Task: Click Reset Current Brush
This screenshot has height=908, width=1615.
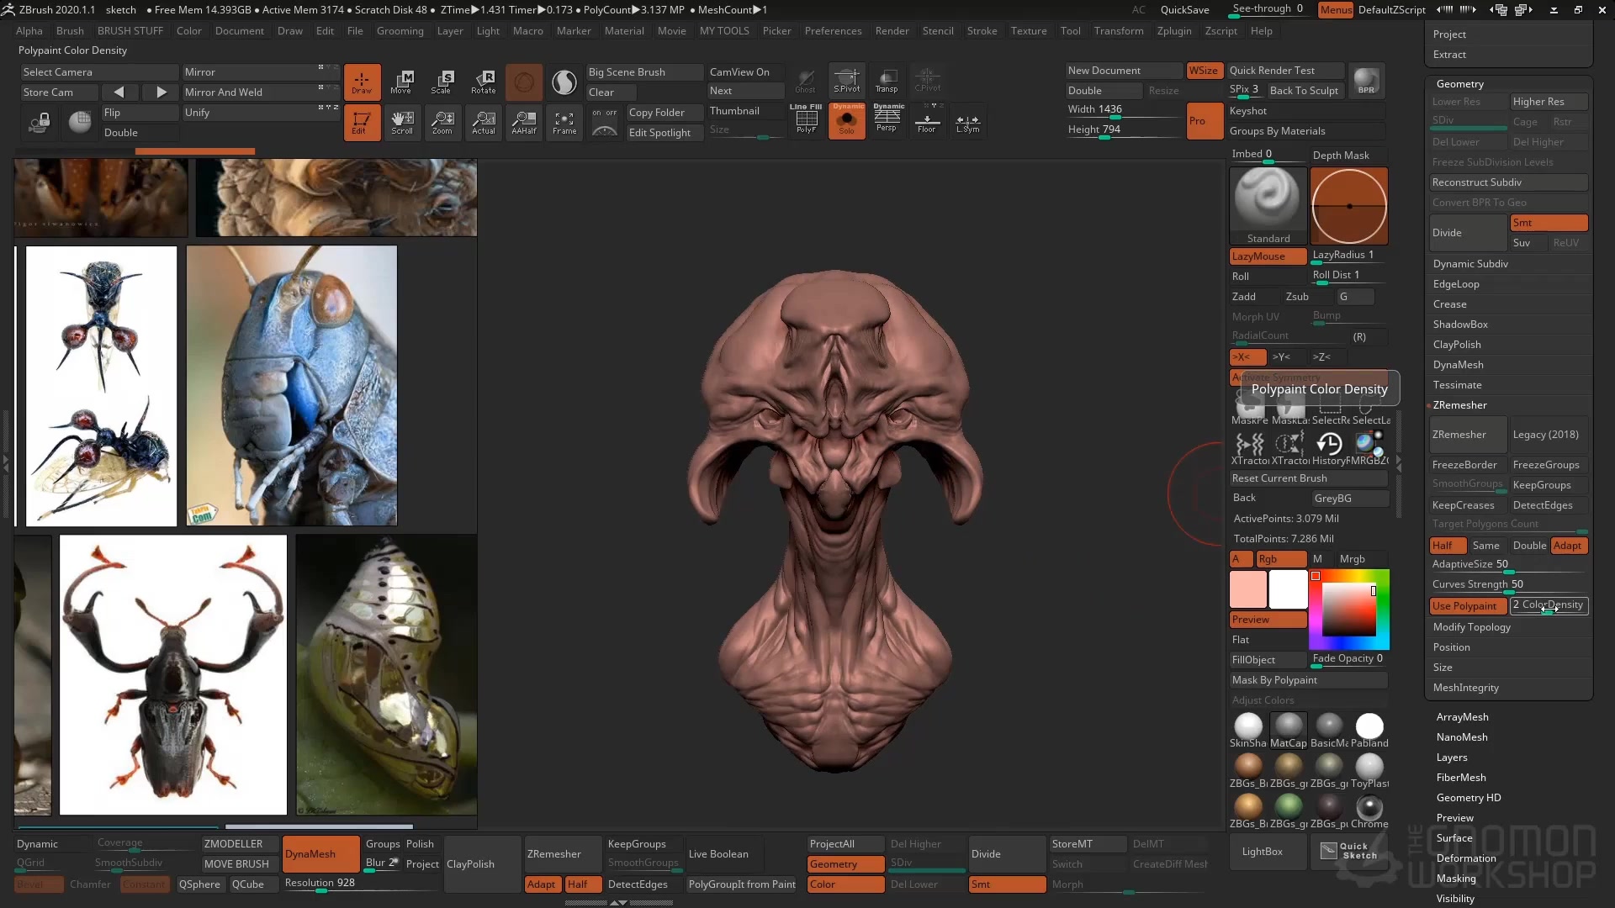Action: click(1308, 478)
